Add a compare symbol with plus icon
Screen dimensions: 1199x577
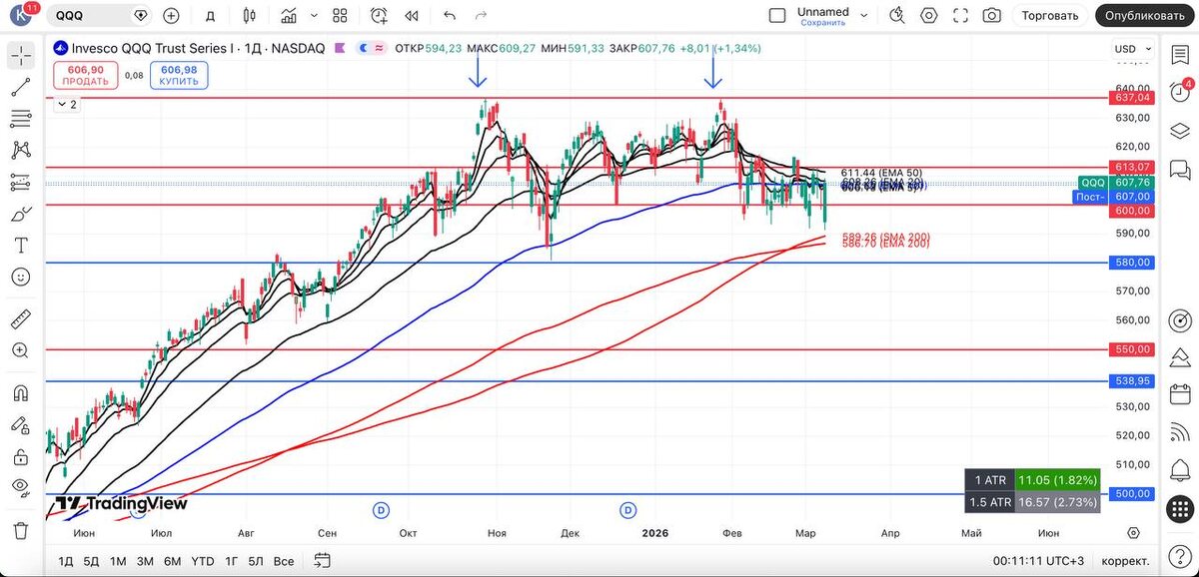(171, 15)
